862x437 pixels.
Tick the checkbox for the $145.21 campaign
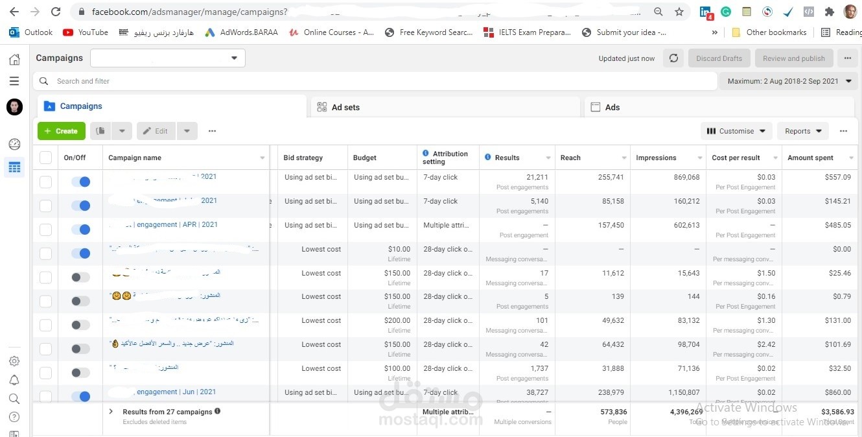(45, 206)
